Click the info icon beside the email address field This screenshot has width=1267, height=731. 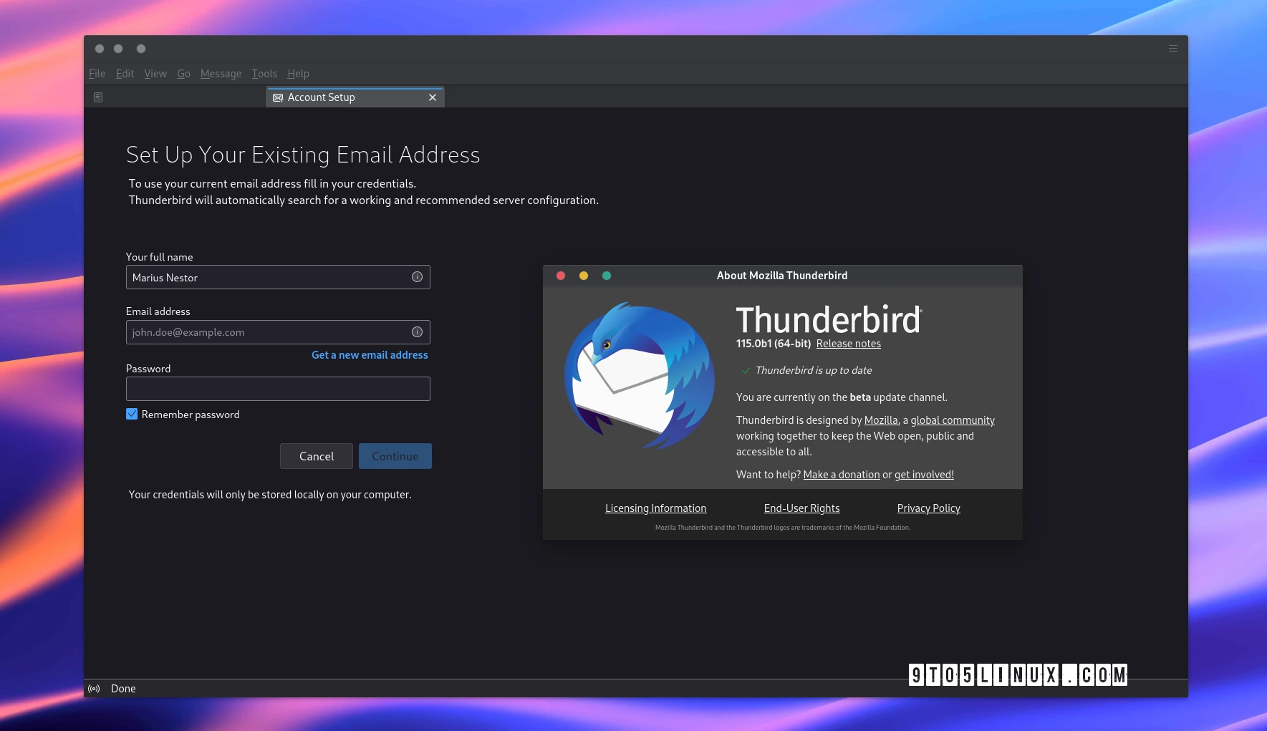[417, 331]
